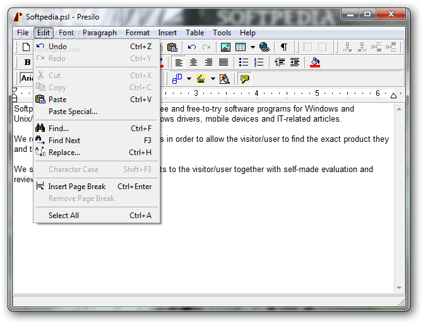Open the Format menu
Screen dimensions: 423x324
click(137, 33)
